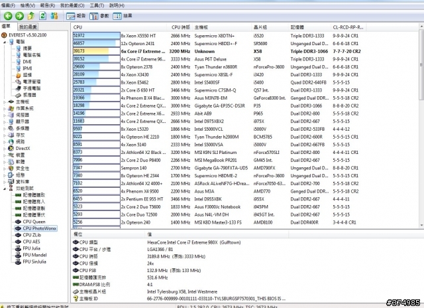Select the FPU Mandel icon
The width and height of the screenshot is (424, 308).
tap(18, 255)
